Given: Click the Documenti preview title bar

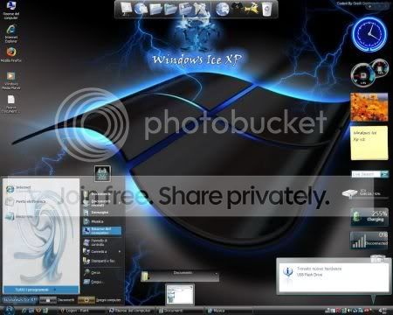Looking at the screenshot, I should point(180,276).
